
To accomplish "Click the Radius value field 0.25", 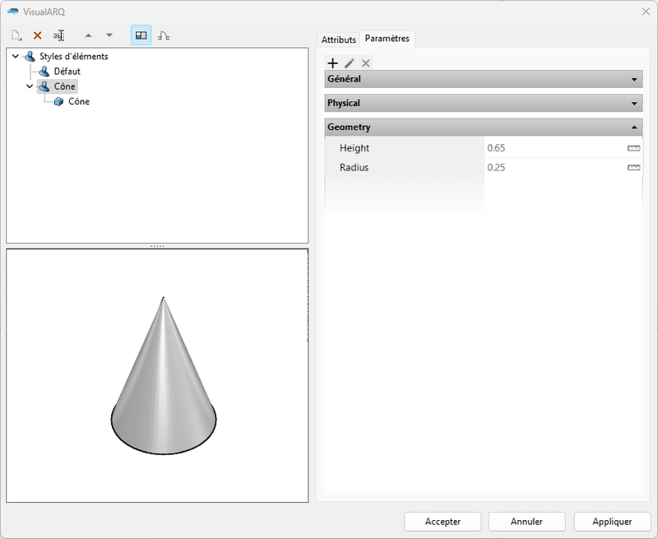I will pos(556,168).
